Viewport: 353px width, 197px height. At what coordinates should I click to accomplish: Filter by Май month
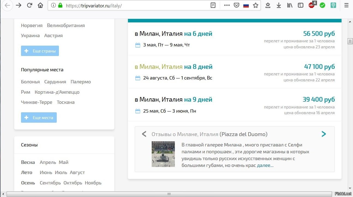tap(64, 162)
